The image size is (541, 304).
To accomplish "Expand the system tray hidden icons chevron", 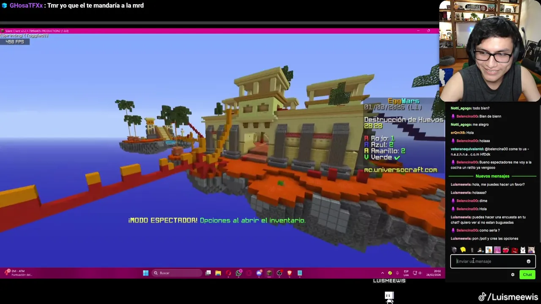I will pyautogui.click(x=383, y=273).
